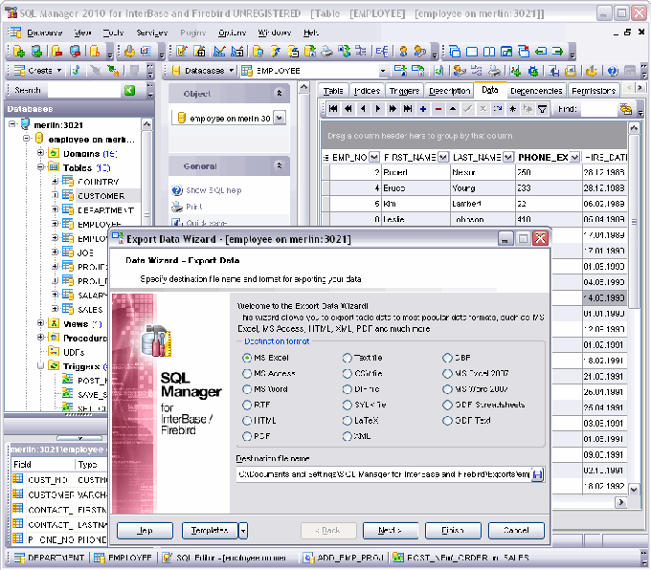Click the Show SQL help icon
The width and height of the screenshot is (651, 570).
[177, 190]
